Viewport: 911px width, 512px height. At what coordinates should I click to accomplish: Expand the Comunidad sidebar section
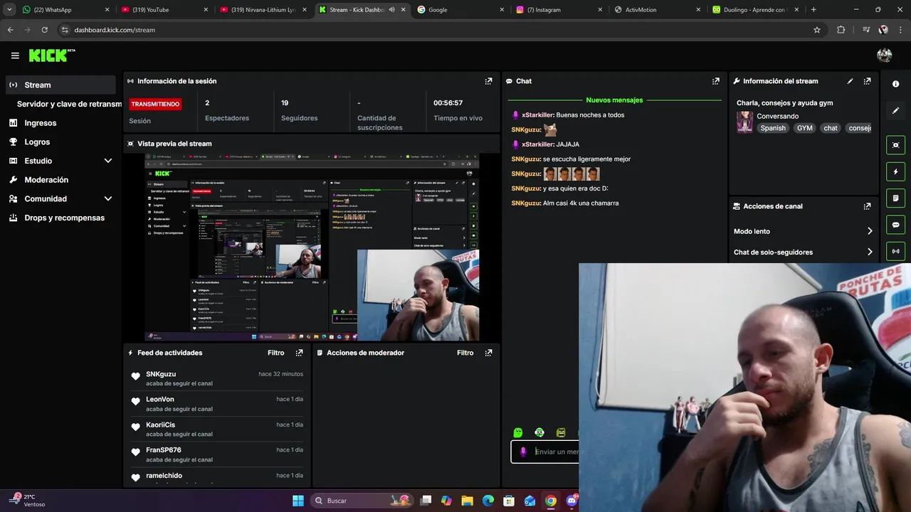pyautogui.click(x=108, y=199)
